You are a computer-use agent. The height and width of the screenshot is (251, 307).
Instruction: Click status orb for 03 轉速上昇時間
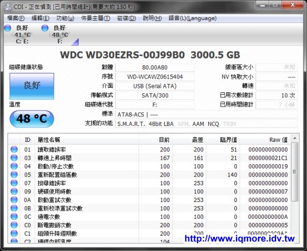click(14, 158)
